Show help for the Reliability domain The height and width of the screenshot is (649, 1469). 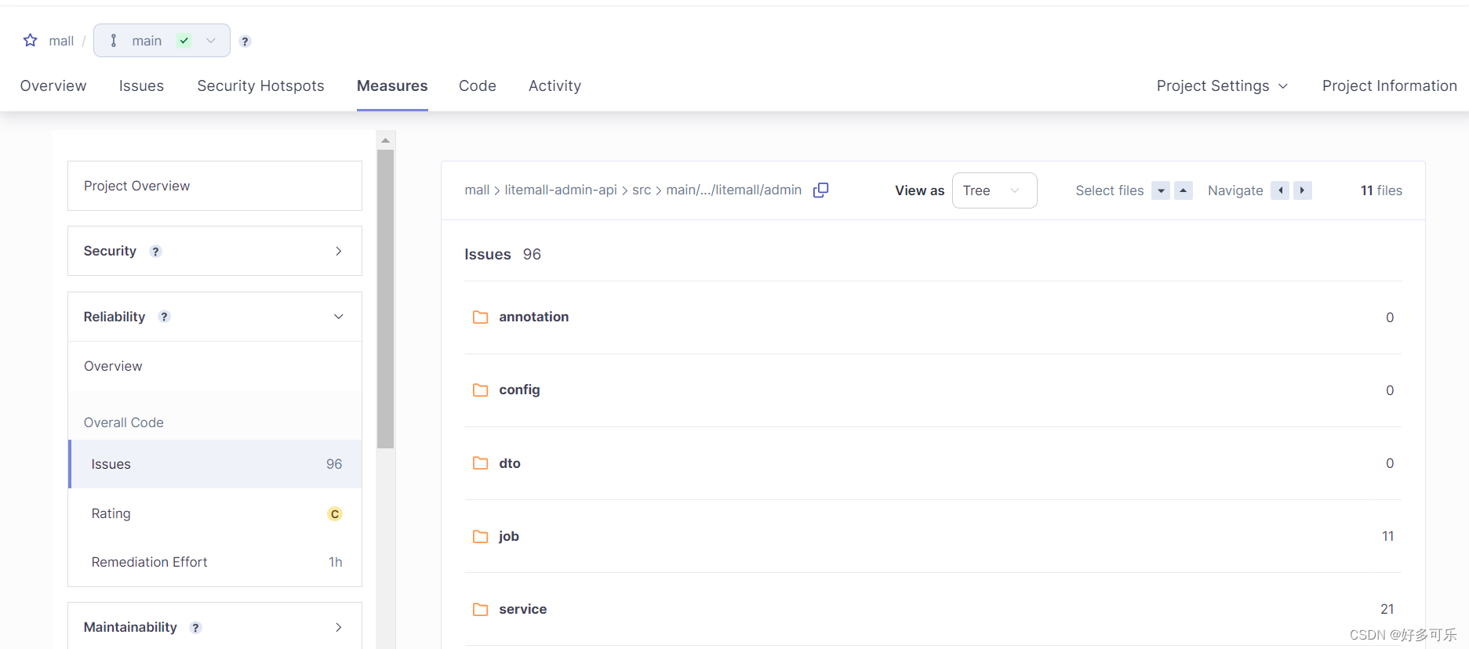[x=164, y=317]
